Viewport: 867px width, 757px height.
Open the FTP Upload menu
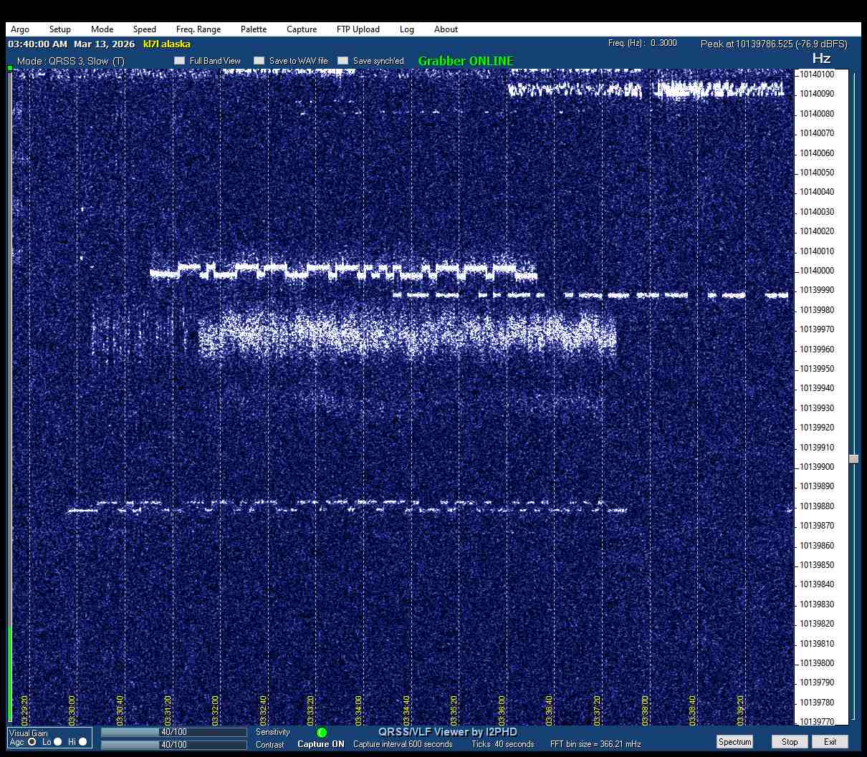[358, 29]
